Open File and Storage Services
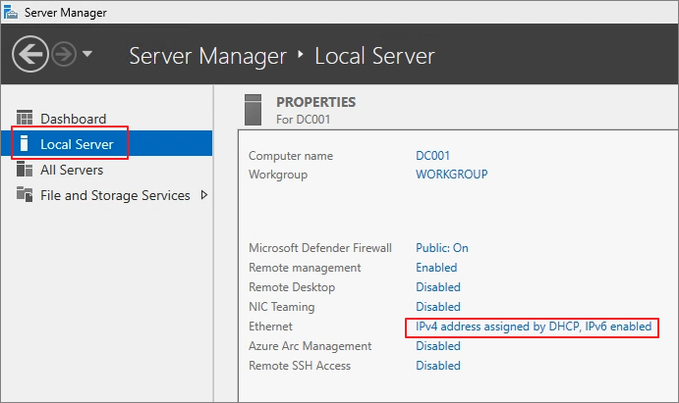This screenshot has height=403, width=679. click(115, 195)
